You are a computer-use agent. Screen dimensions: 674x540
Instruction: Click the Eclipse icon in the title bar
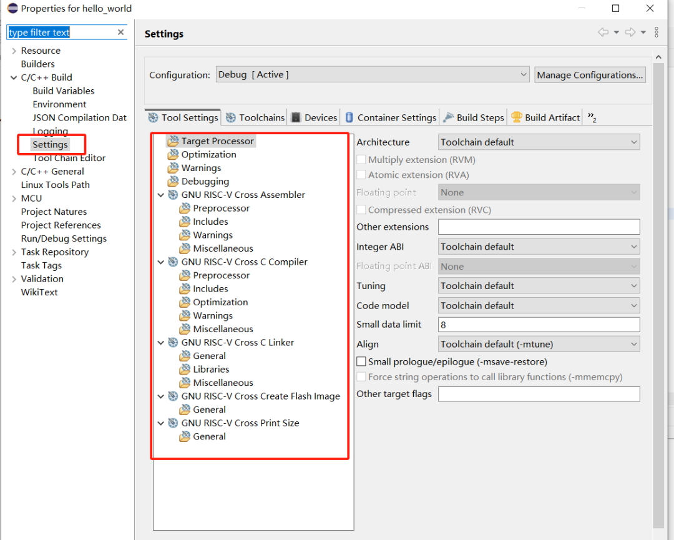(12, 8)
